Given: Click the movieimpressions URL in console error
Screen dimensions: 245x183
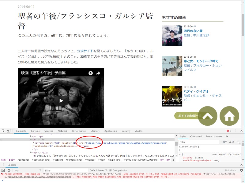Looking at the screenshot, I should tap(82, 174).
